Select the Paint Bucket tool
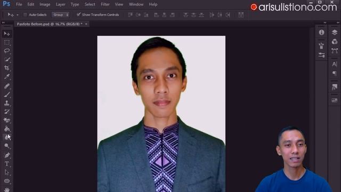This screenshot has height=192, width=341. (7, 129)
